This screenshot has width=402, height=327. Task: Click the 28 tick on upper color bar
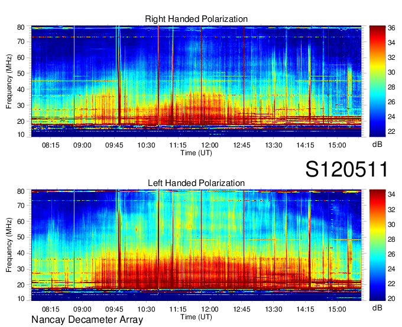pyautogui.click(x=391, y=87)
